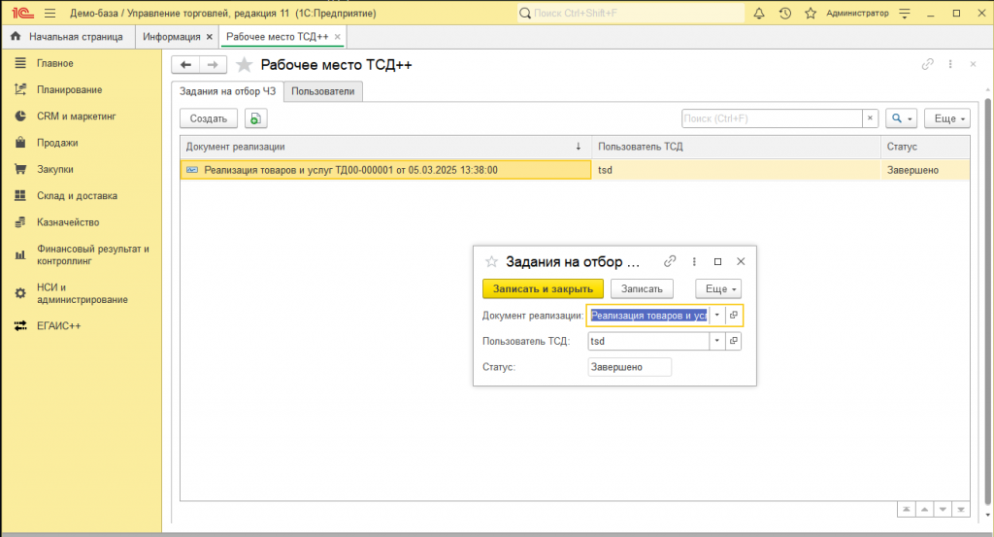Open the form's three-dot menu
This screenshot has width=994, height=537.
[949, 64]
